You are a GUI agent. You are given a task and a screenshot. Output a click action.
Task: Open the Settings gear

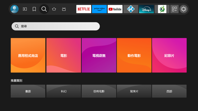[x=184, y=9]
